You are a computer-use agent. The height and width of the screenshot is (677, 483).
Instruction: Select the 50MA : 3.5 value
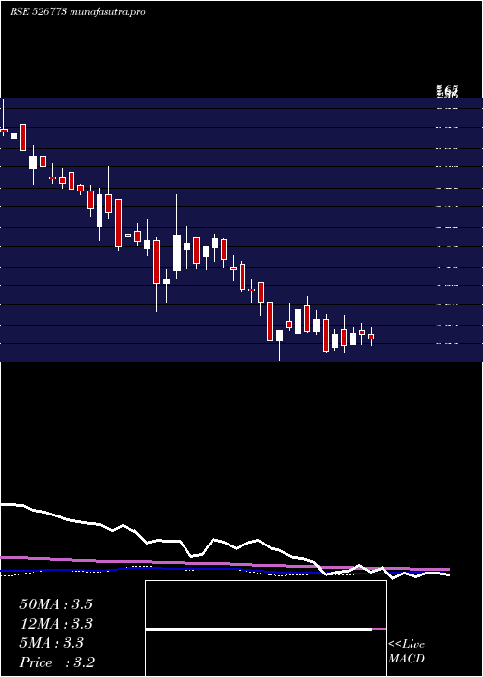56,604
